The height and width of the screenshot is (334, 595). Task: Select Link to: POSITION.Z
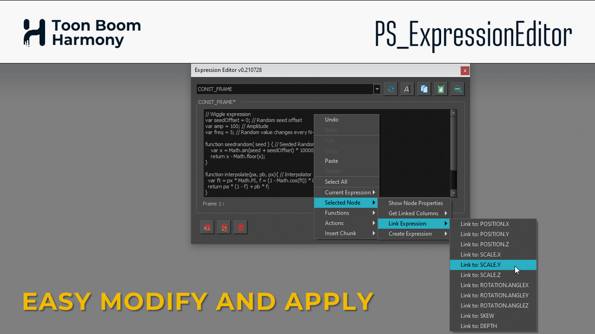493,244
